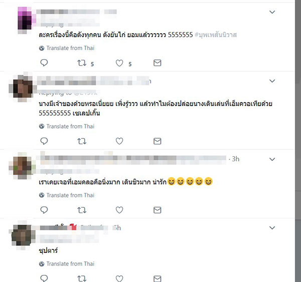This screenshot has height=282, width=301.
Task: Retweet the tweet with laughing emojis
Action: (82, 210)
